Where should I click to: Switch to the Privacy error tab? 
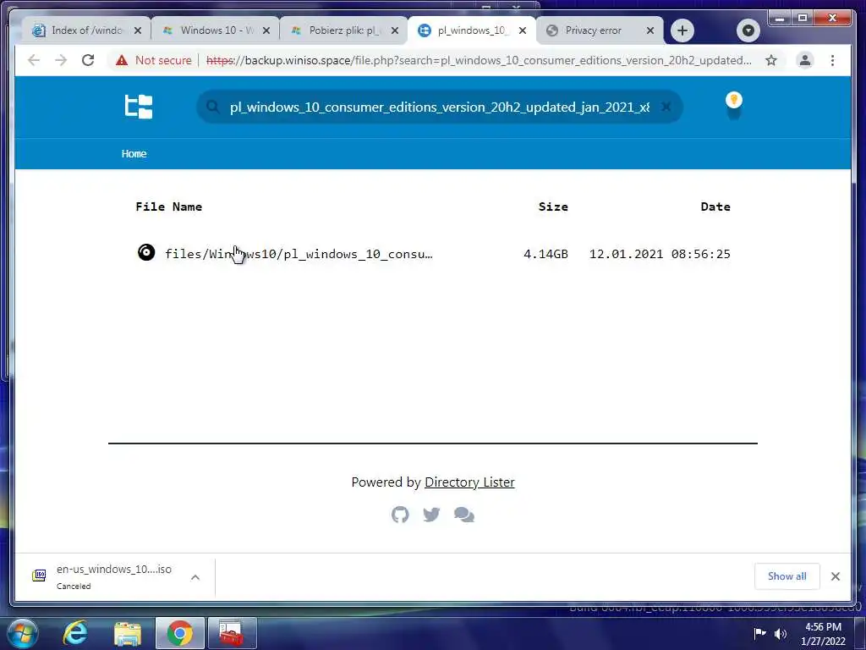(x=600, y=30)
